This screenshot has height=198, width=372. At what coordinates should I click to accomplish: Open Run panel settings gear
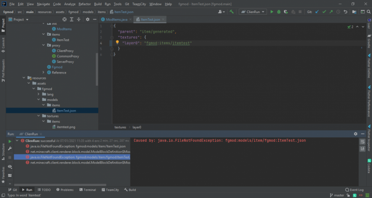tap(355, 134)
